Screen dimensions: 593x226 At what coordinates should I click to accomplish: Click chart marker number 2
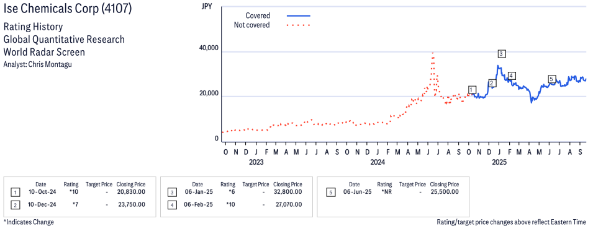click(x=492, y=84)
